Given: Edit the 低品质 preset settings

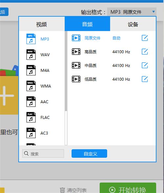Looking at the screenshot, I should pos(145,79).
